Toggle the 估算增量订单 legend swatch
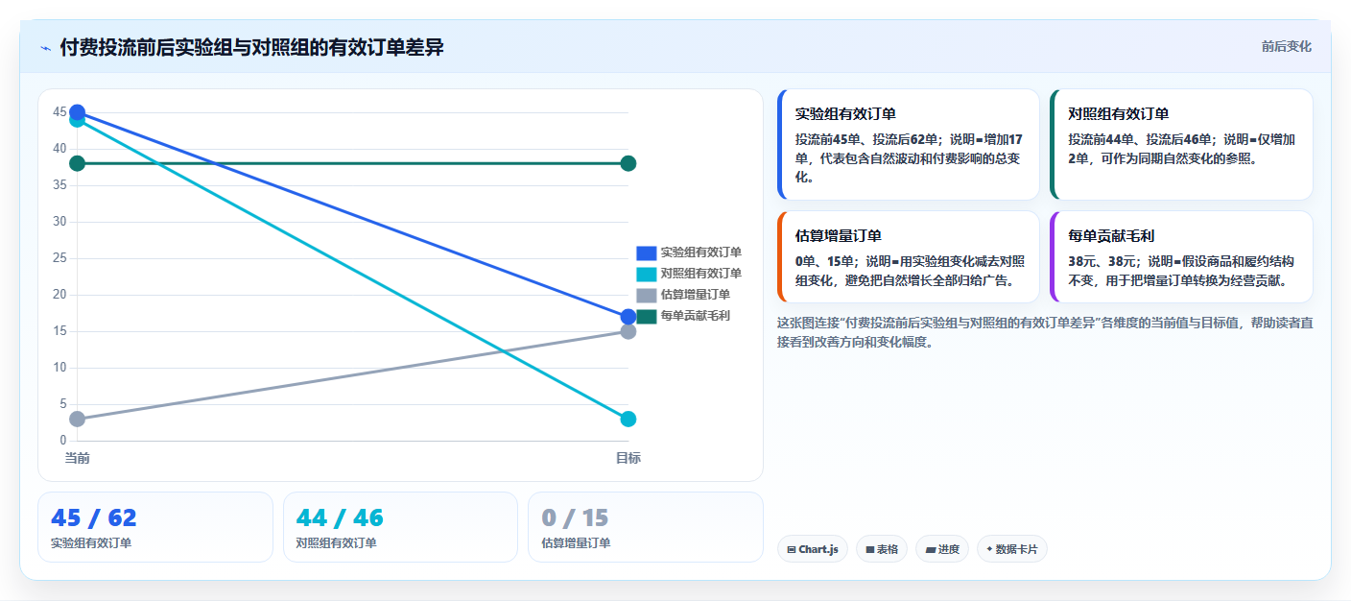Viewport: 1351px width, 601px height. pyautogui.click(x=646, y=295)
